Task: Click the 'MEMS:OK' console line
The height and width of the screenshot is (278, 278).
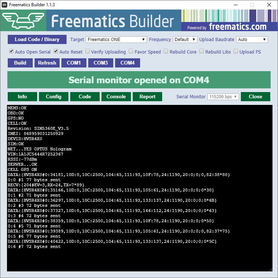Action: click(17, 108)
